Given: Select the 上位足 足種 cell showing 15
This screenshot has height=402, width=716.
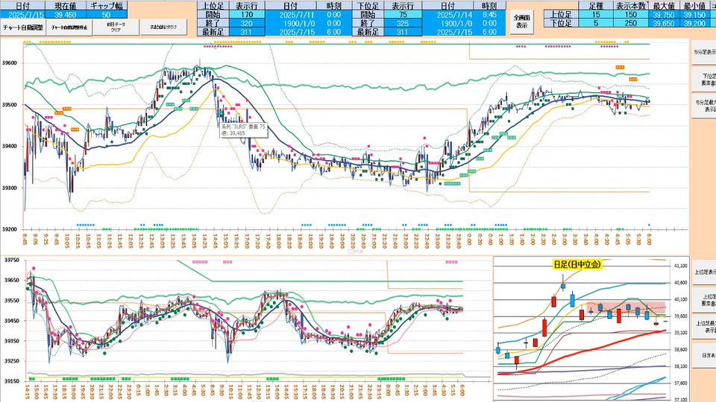Looking at the screenshot, I should click(x=595, y=14).
